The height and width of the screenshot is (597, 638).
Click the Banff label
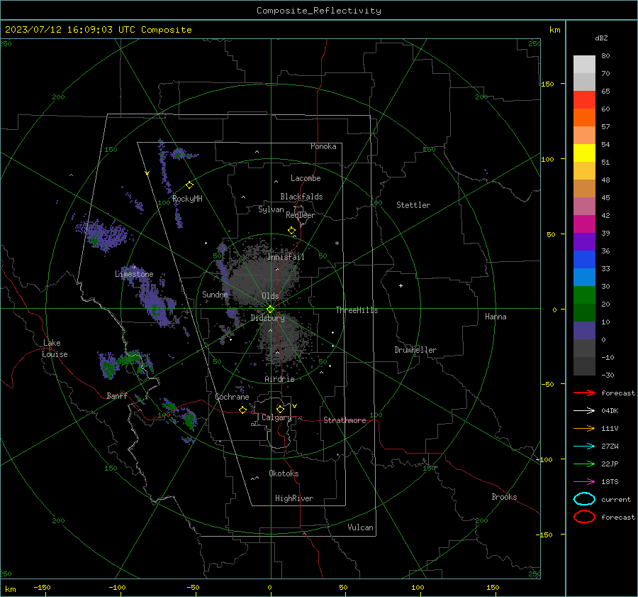(x=117, y=395)
